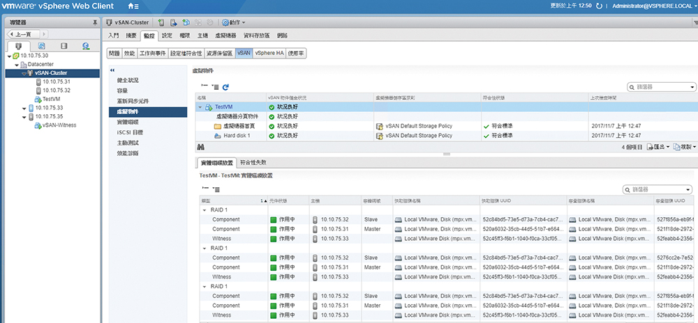Viewport: 698px width, 323px height.
Task: Switch to Storage navigator view
Action: coord(64,46)
